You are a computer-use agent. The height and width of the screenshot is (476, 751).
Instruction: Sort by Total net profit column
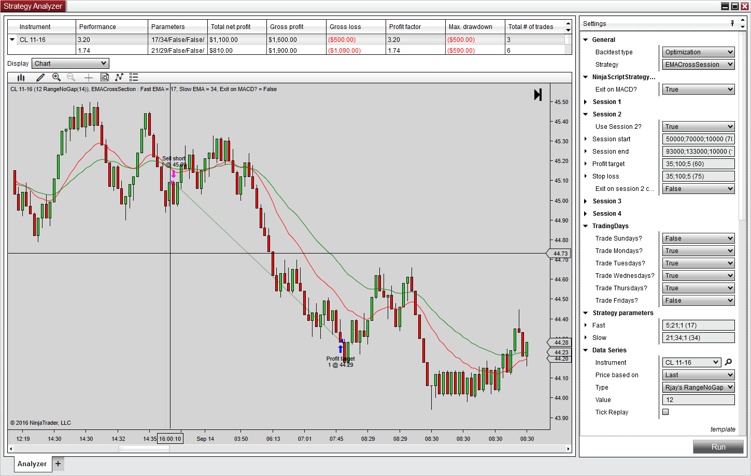[237, 27]
